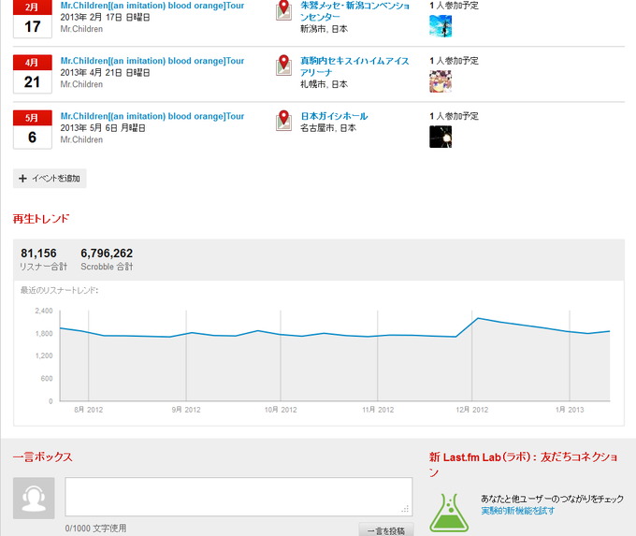Focus the shoutbox comment text area
636x536 pixels.
(238, 497)
